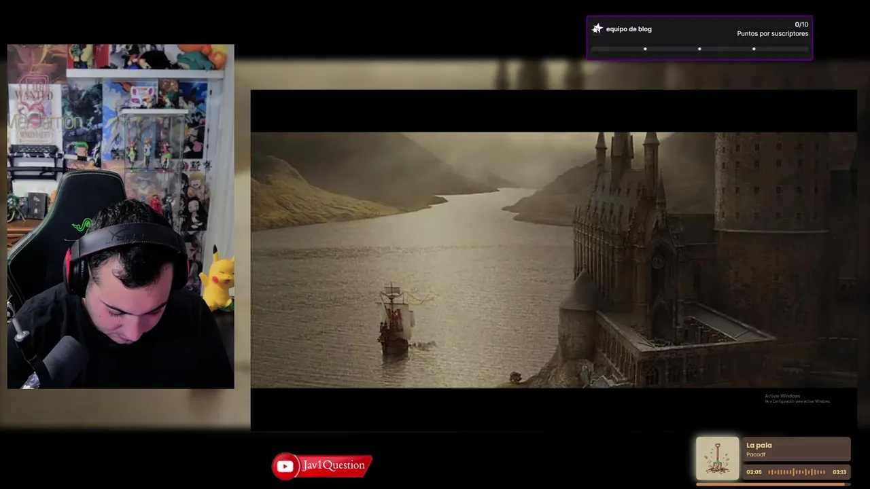This screenshot has height=489, width=870.
Task: Click the La pala album cover thumbnail
Action: [717, 458]
